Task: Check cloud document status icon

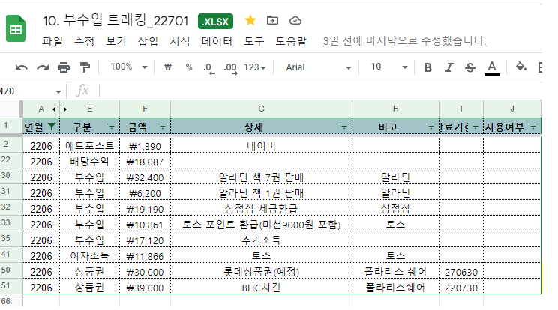Action: (x=295, y=21)
